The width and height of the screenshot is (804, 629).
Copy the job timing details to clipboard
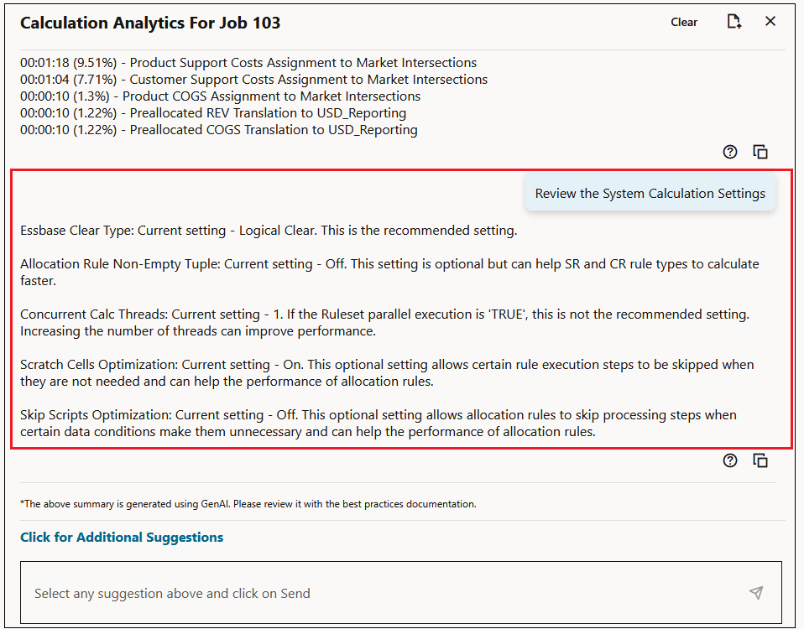(760, 152)
